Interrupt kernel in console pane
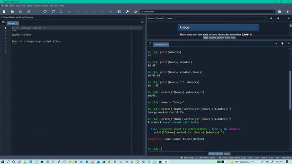 click(276, 44)
